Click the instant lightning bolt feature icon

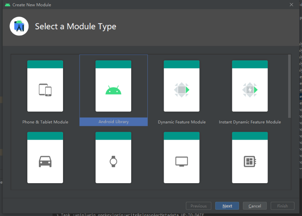tap(250, 90)
